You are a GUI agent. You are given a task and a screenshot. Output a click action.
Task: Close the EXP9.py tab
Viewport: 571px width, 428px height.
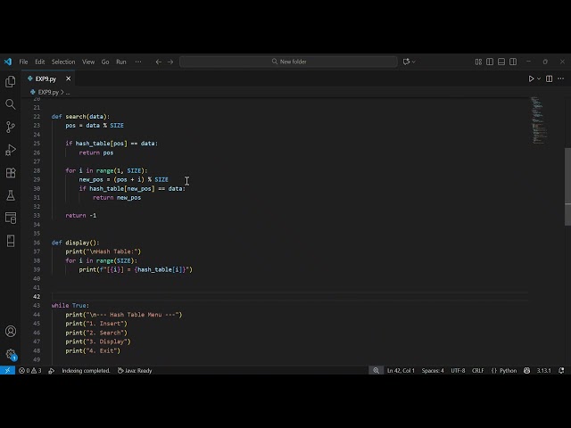pos(68,78)
